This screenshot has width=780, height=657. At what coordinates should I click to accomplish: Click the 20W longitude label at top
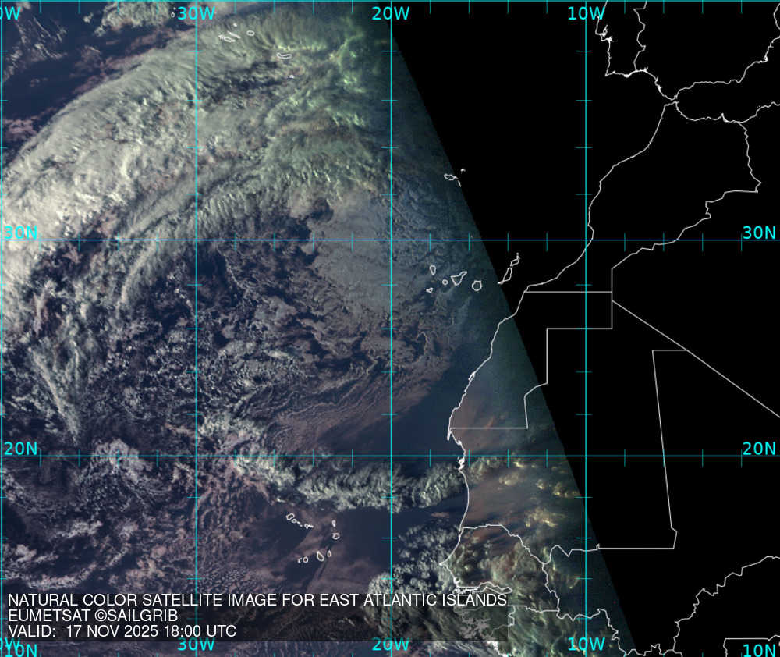tap(391, 13)
